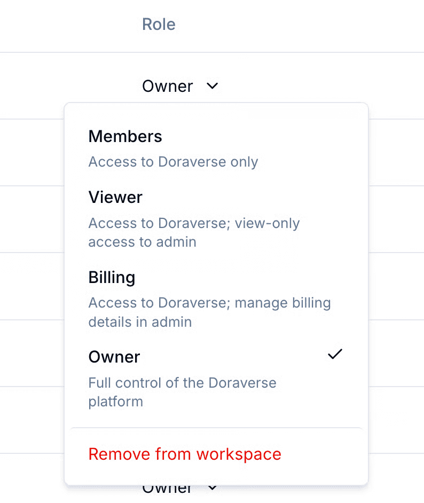Click 'Full control of the Doraverse platform' text
This screenshot has width=424, height=503.
coord(182,392)
